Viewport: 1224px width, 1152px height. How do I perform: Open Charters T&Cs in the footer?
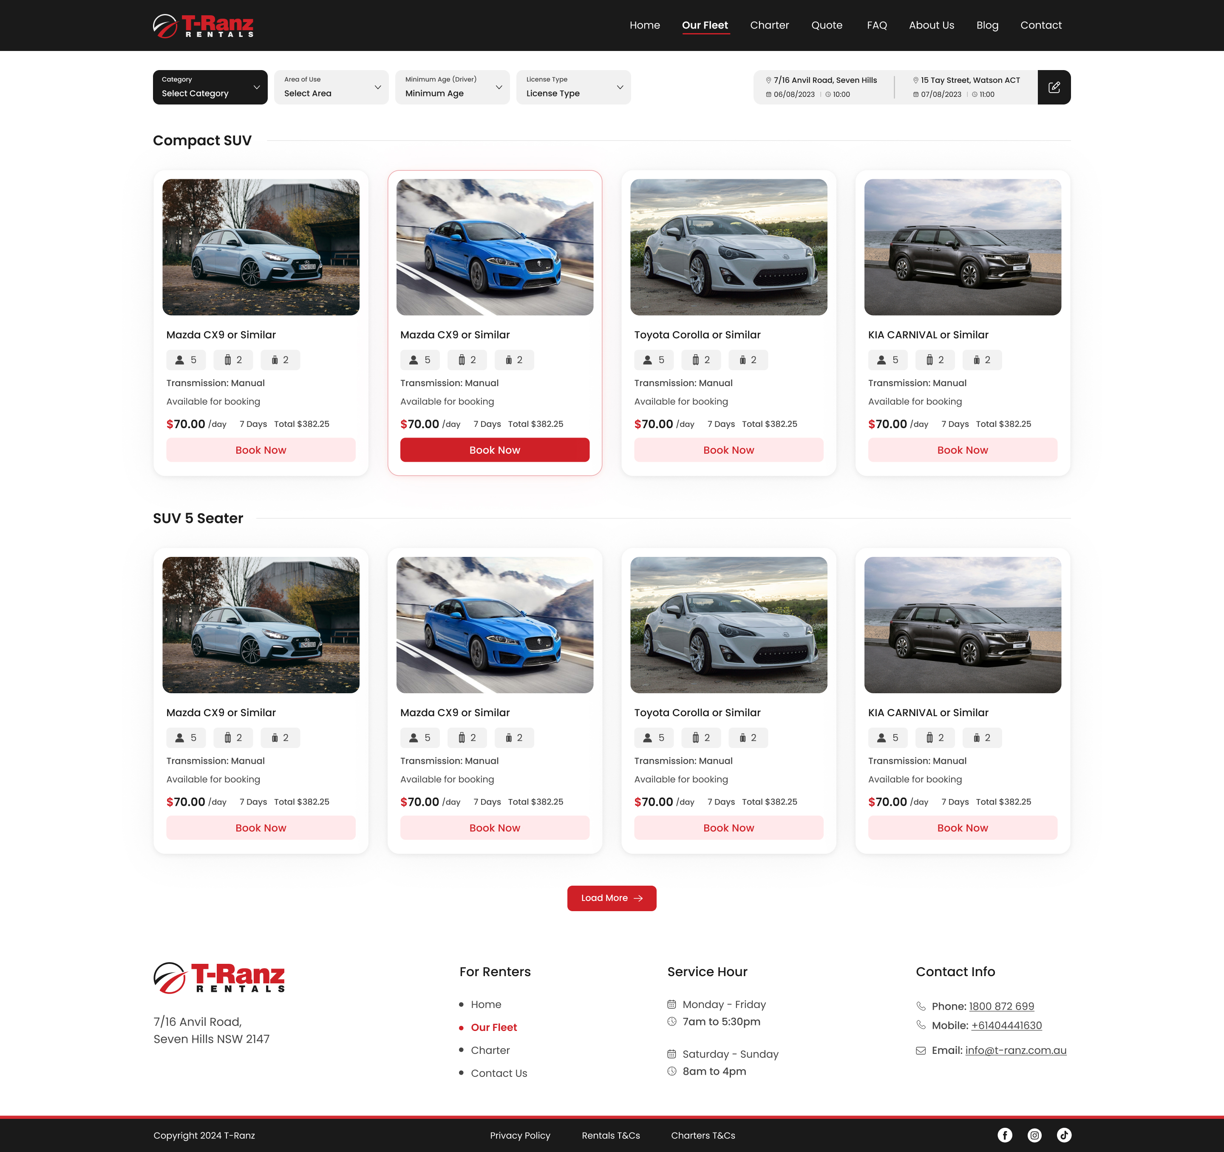(x=703, y=1135)
